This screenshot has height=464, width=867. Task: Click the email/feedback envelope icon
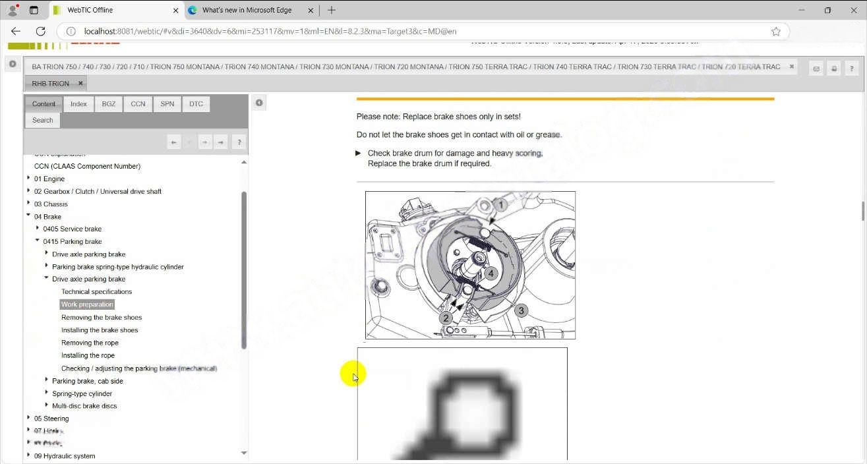tap(816, 69)
